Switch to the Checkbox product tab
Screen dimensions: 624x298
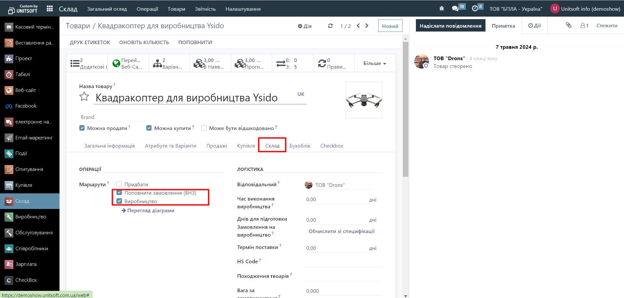point(332,146)
